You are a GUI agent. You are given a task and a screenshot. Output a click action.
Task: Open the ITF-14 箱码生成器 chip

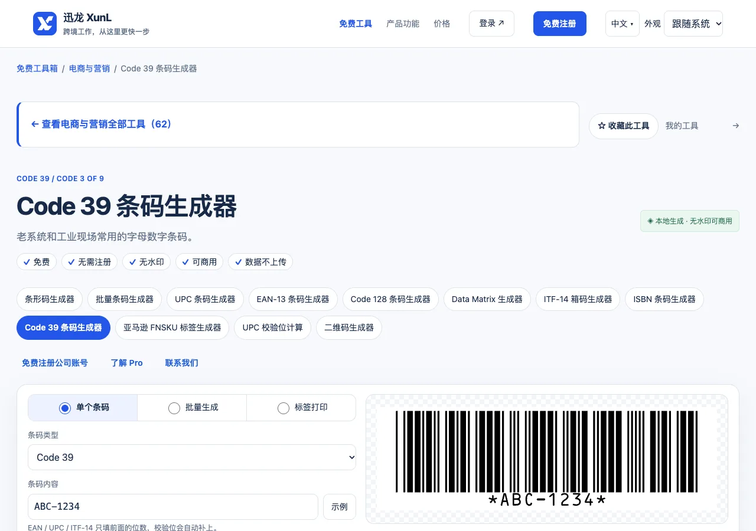(x=578, y=299)
